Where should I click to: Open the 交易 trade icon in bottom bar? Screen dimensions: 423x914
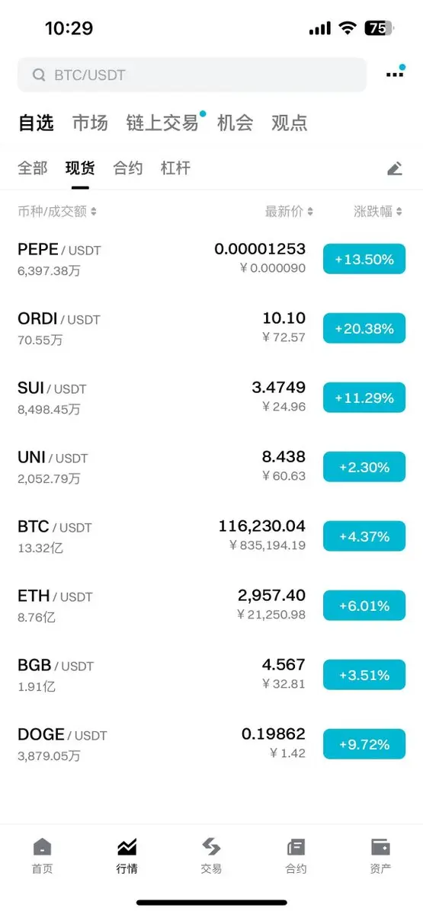[211, 847]
